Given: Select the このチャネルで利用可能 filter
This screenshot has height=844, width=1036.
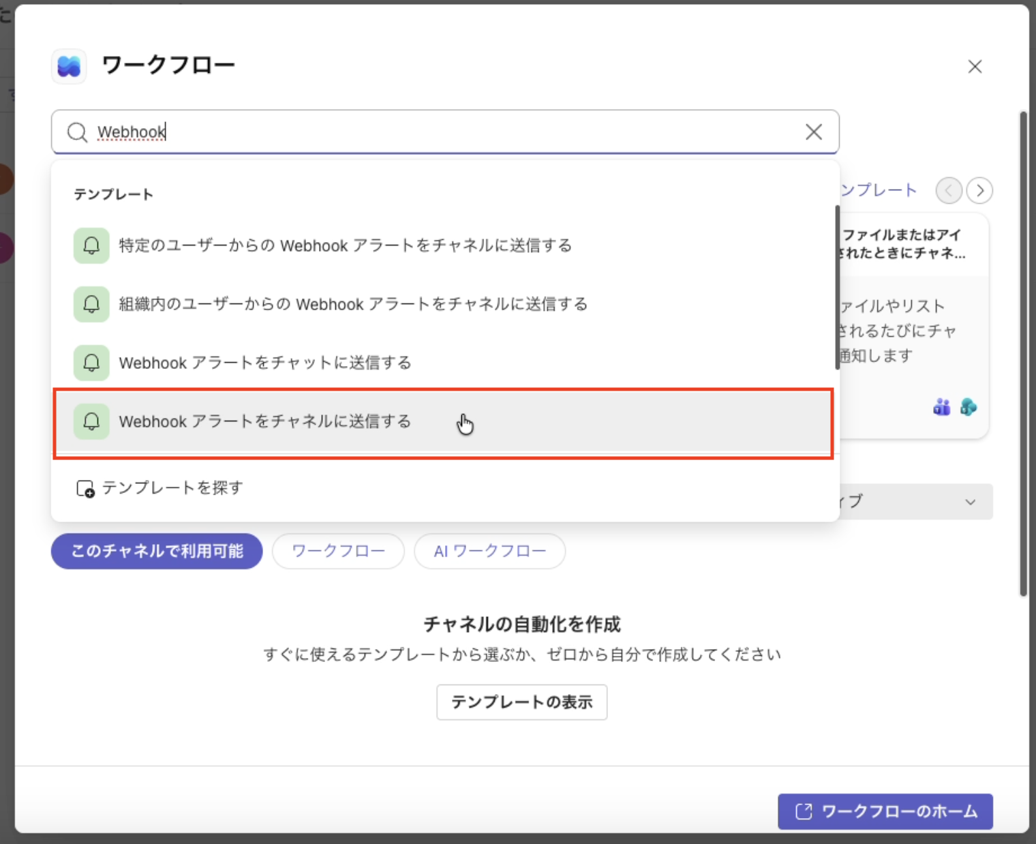Looking at the screenshot, I should pos(157,551).
